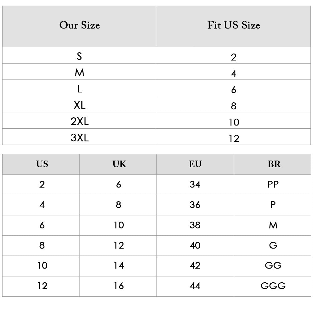Click the US header in the lower table

[42, 164]
